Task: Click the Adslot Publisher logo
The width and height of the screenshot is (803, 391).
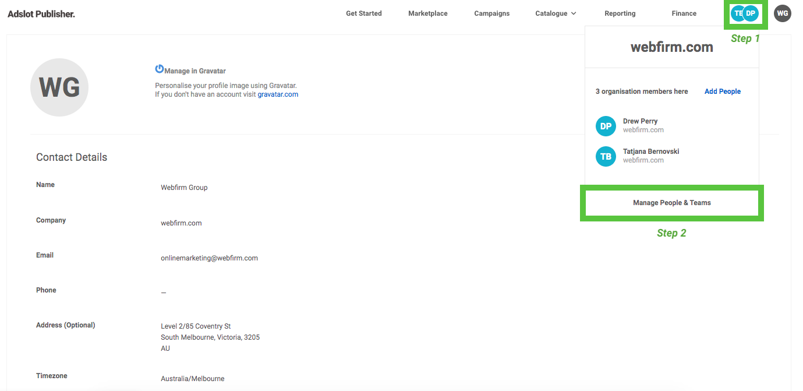Action: [x=41, y=14]
